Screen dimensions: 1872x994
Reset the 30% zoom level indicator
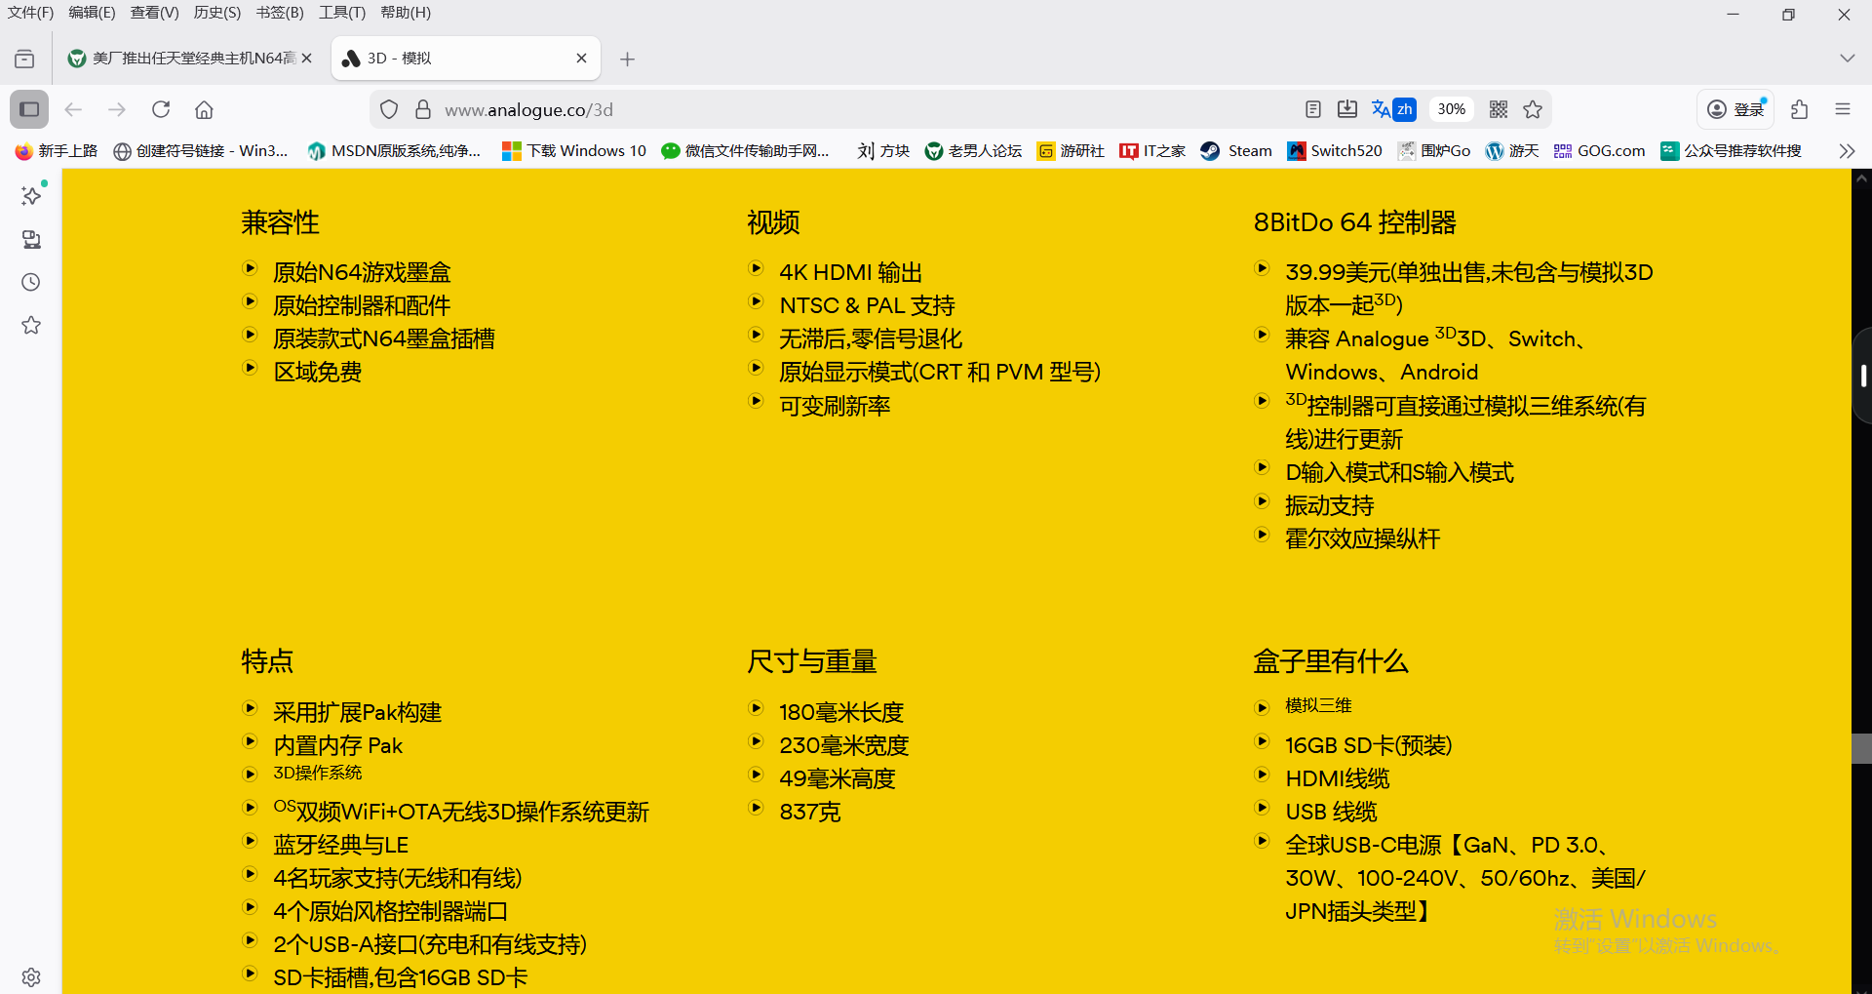coord(1451,109)
